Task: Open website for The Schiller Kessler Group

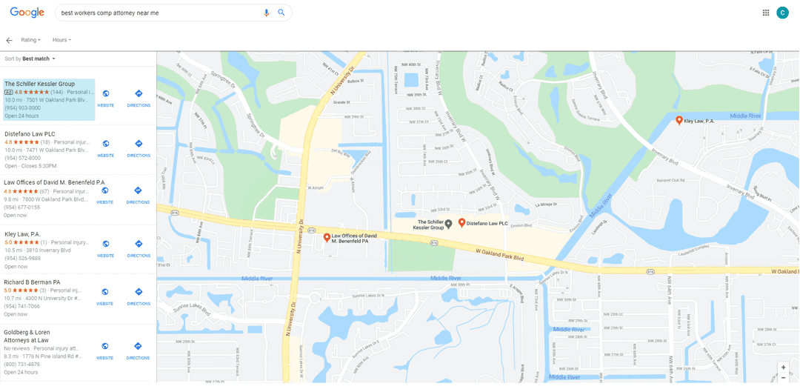Action: click(106, 98)
